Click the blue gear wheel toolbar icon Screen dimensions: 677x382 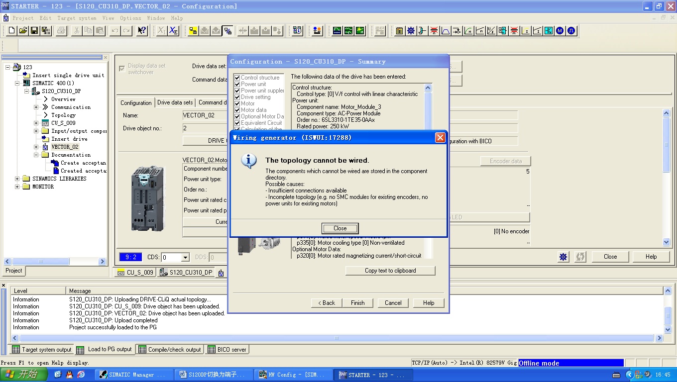click(411, 31)
